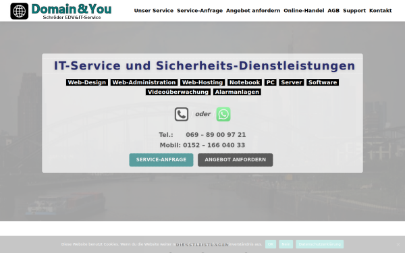Click the Domain & You globe logo

point(20,11)
